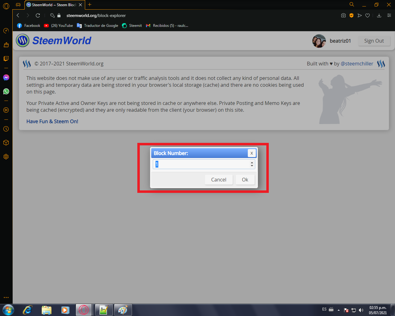Open the GX Corner gamepad tab
This screenshot has height=316, width=395.
[x=18, y=5]
